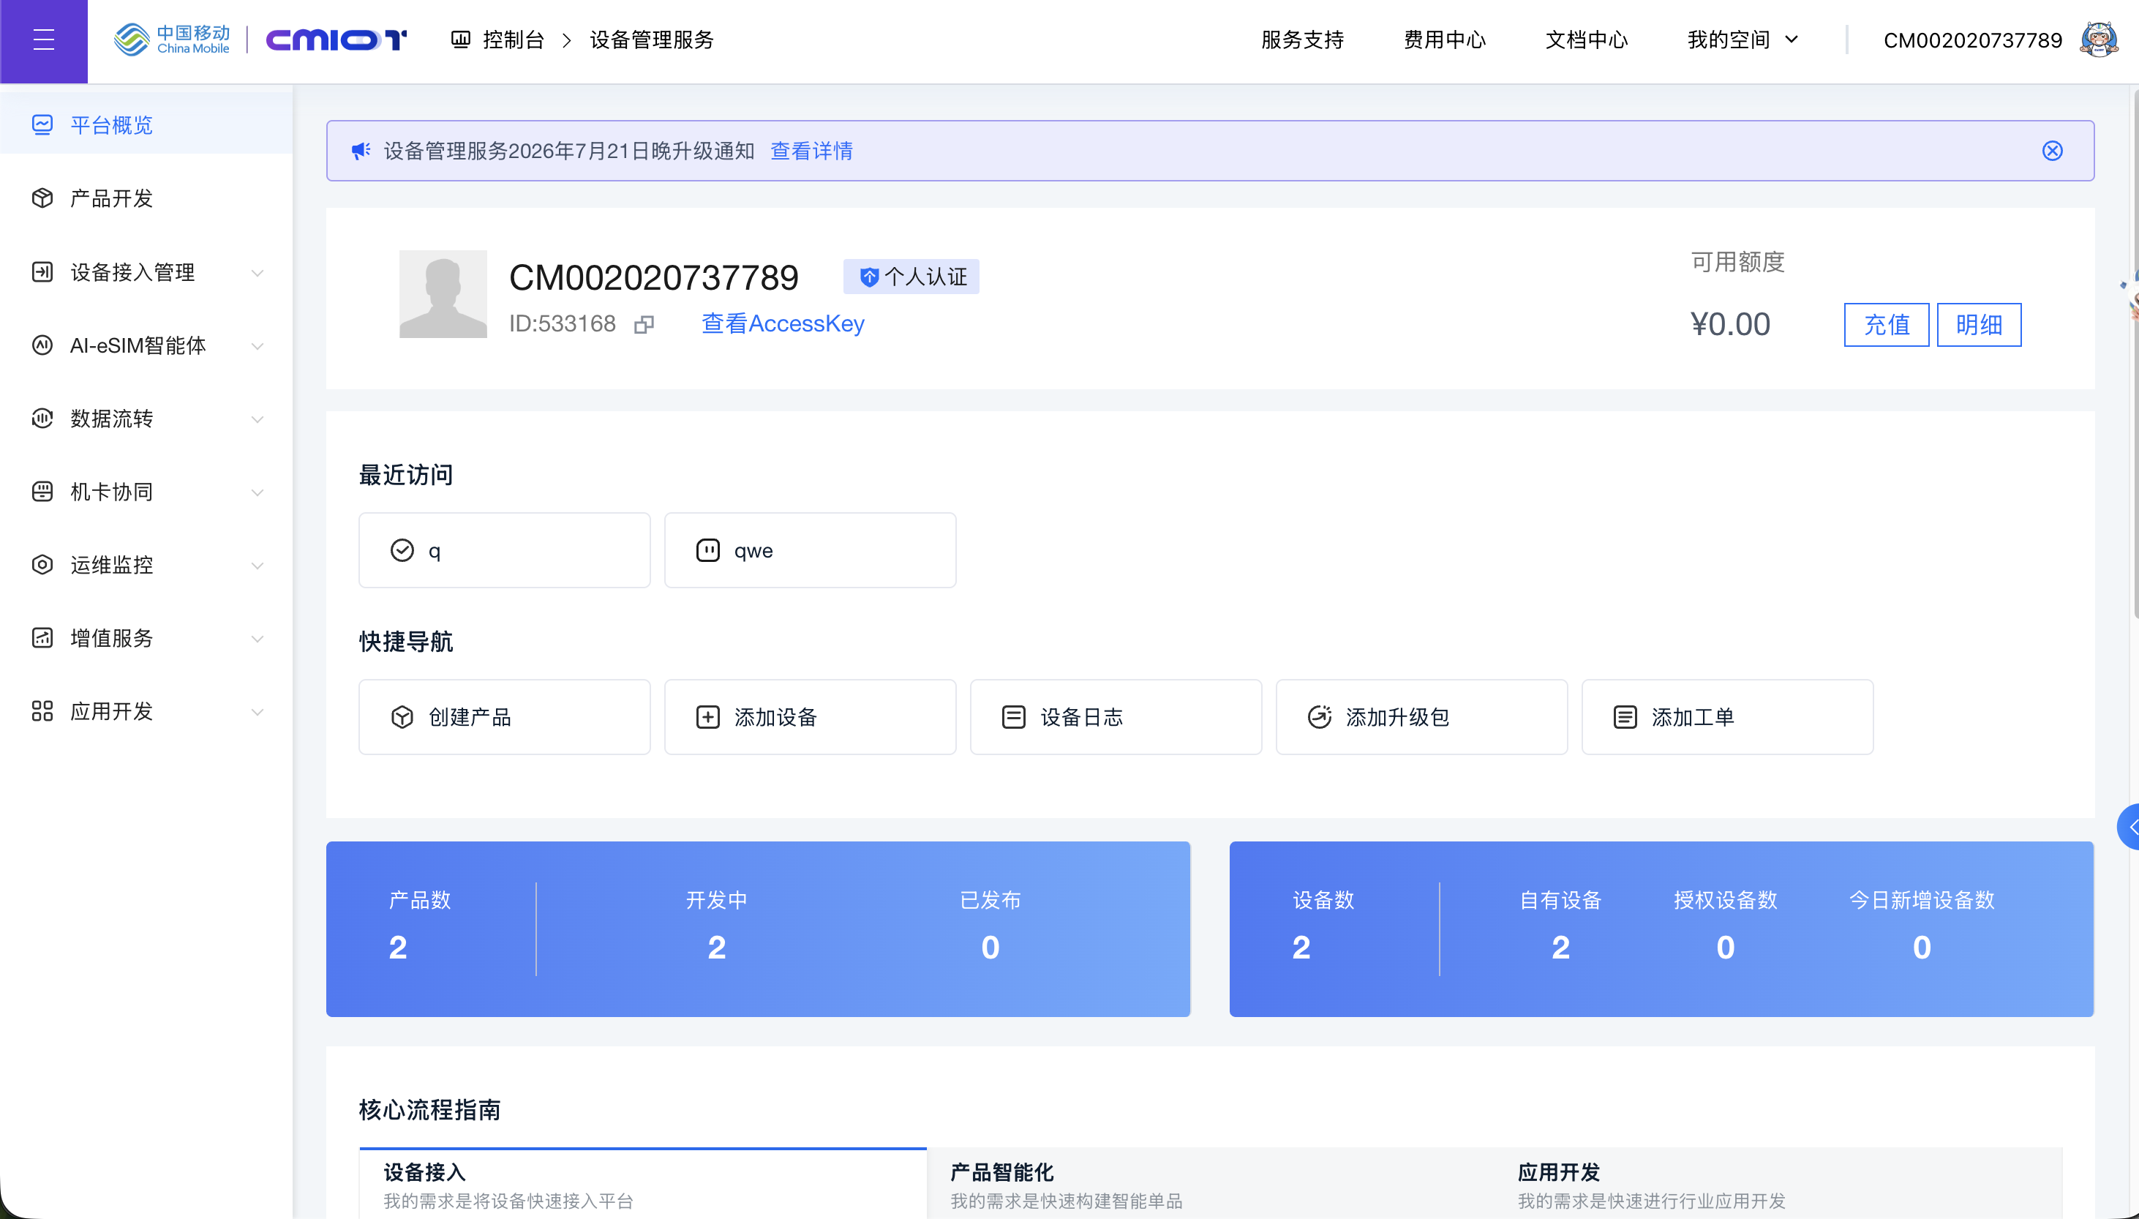This screenshot has height=1219, width=2139.
Task: Dismiss the upgrade notice banner
Action: pyautogui.click(x=2052, y=151)
